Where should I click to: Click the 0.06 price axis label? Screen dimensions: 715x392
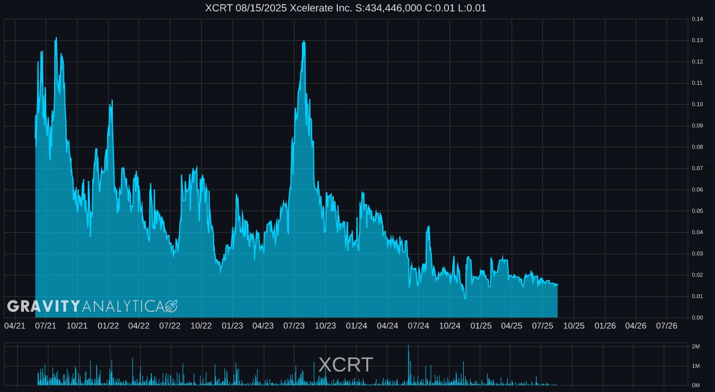click(697, 190)
